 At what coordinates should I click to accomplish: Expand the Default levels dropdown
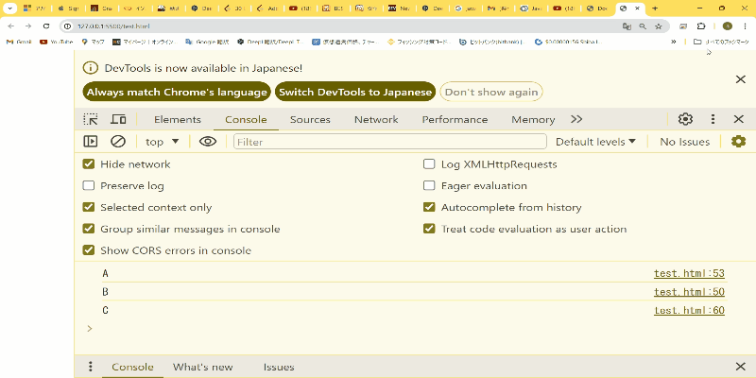pos(595,141)
